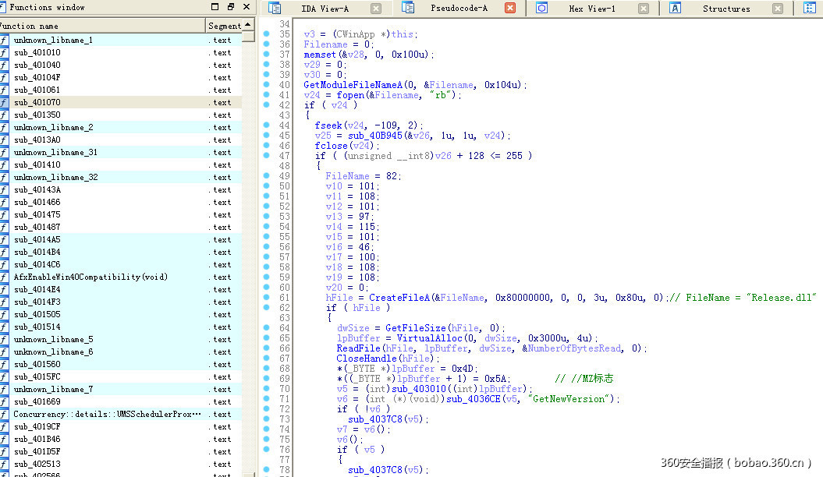Image resolution: width=823 pixels, height=477 pixels.
Task: Click the Hex View-1 tab icon
Action: tap(541, 9)
